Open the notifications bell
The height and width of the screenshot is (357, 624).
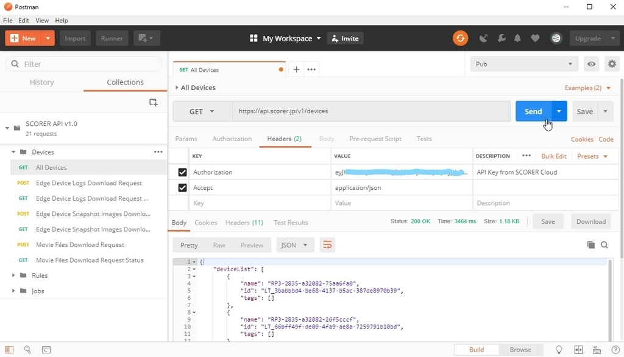tap(517, 38)
